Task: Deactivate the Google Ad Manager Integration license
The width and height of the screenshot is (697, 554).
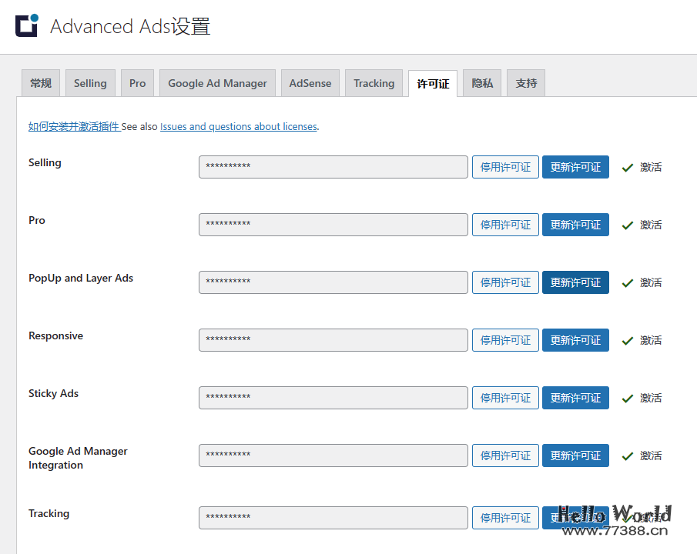Action: tap(505, 456)
